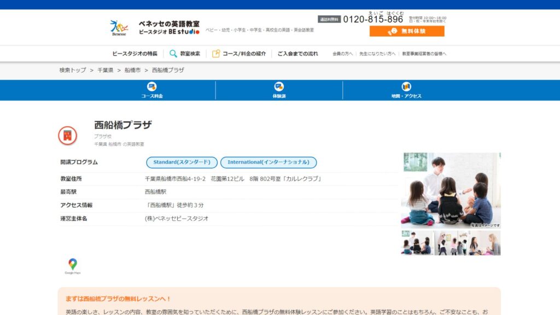Click the red building icon beside 西船橋プラザ
This screenshot has width=560, height=315.
tap(67, 136)
